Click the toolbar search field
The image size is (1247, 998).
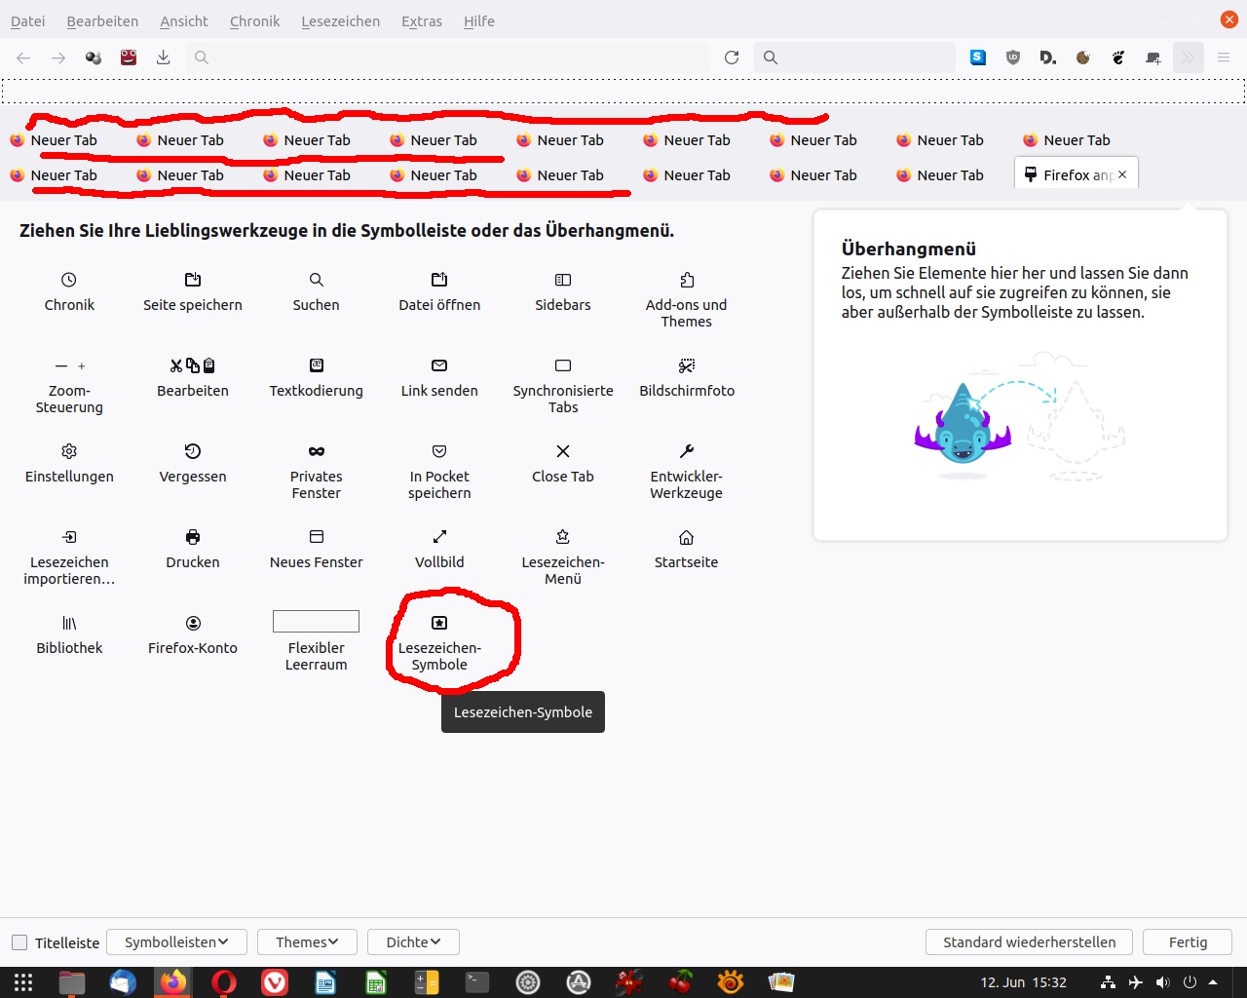(x=854, y=58)
